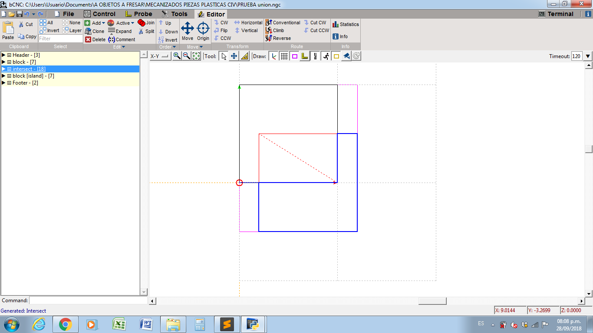Screen dimensions: 593x333
Task: Zoom in on the canvas
Action: point(177,56)
